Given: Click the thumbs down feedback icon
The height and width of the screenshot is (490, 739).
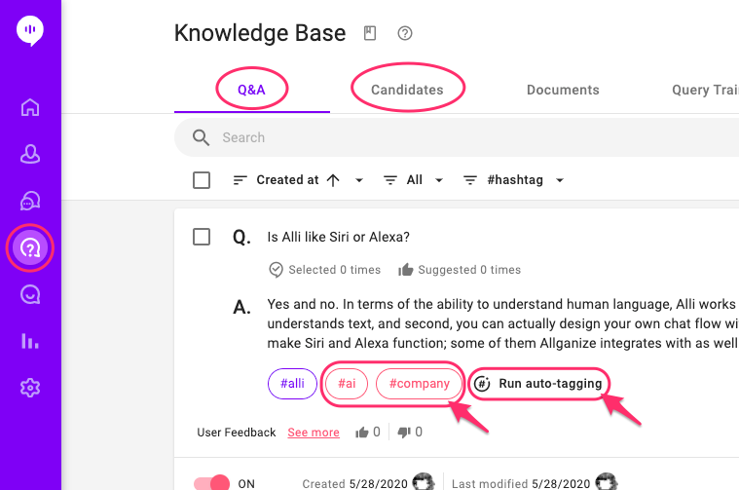Looking at the screenshot, I should tap(404, 432).
